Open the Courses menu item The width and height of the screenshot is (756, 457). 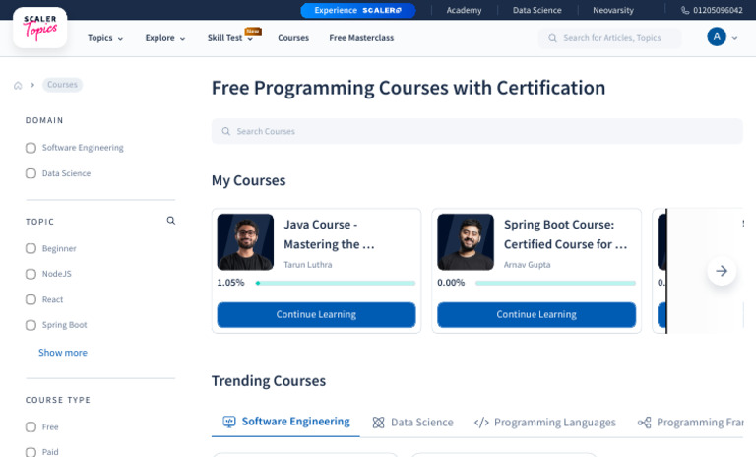click(293, 38)
